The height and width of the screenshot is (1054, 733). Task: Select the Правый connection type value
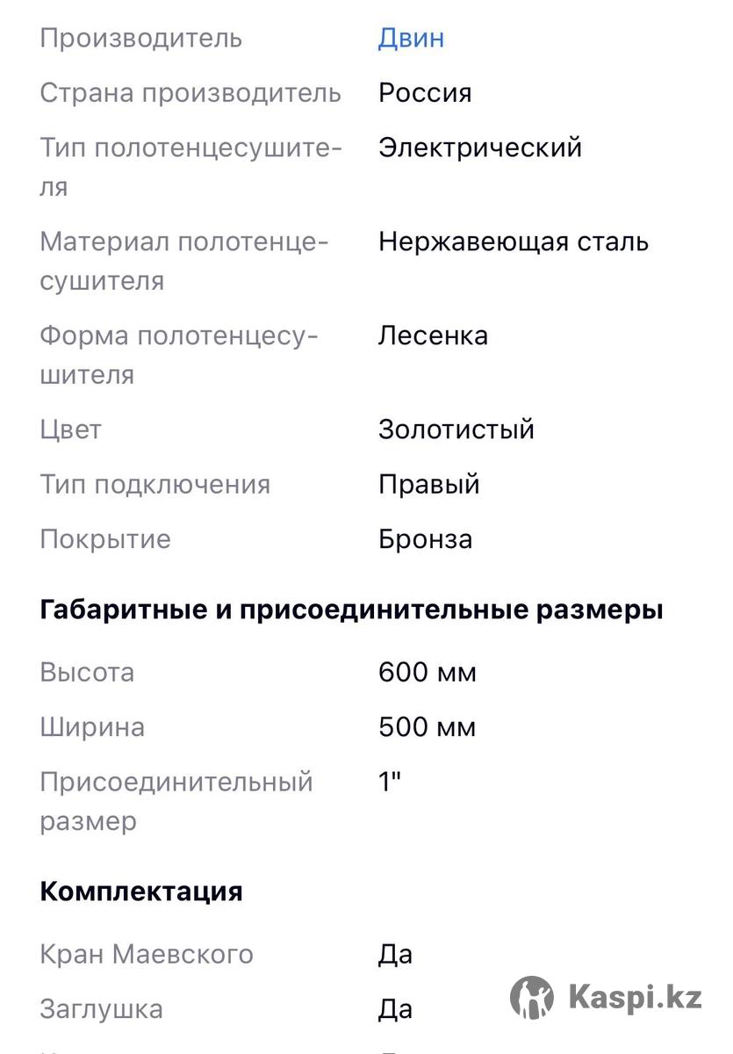tap(429, 484)
